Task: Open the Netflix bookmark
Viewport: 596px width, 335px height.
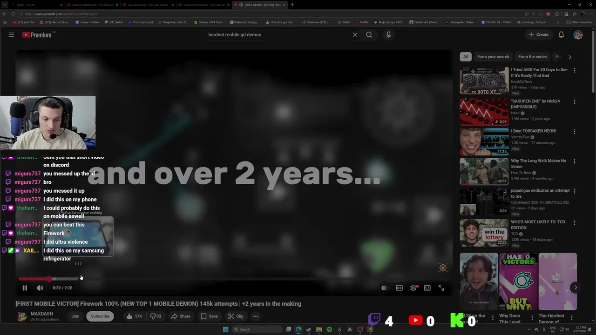Action: 361,22
